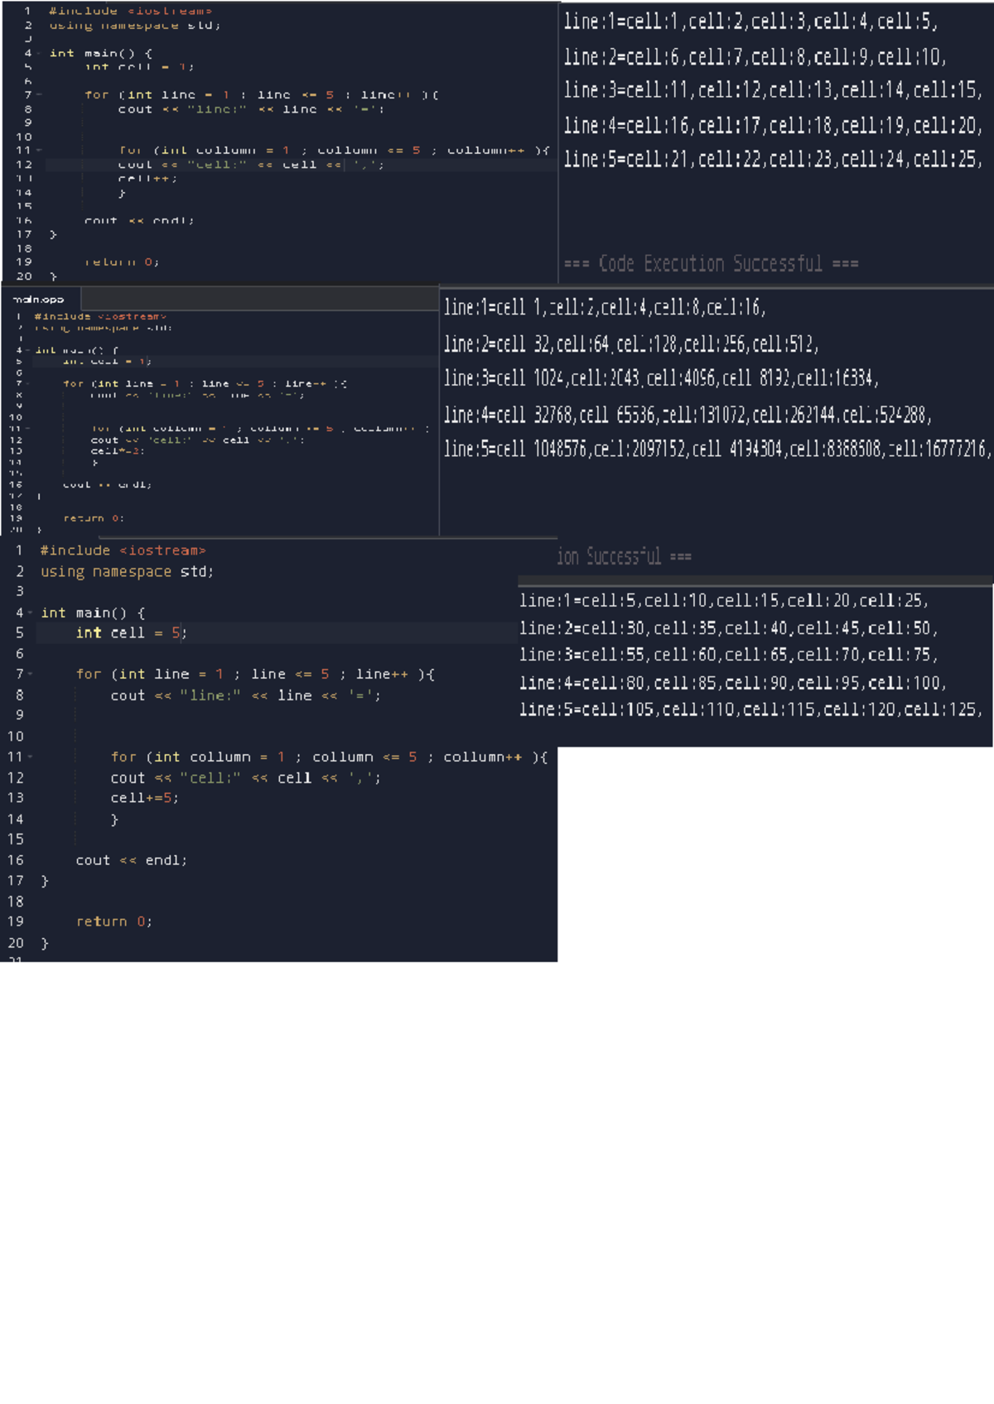Collapse line 4 fold arrow in the main.cpp tabbed editor
The image size is (994, 1404).
(x=28, y=350)
